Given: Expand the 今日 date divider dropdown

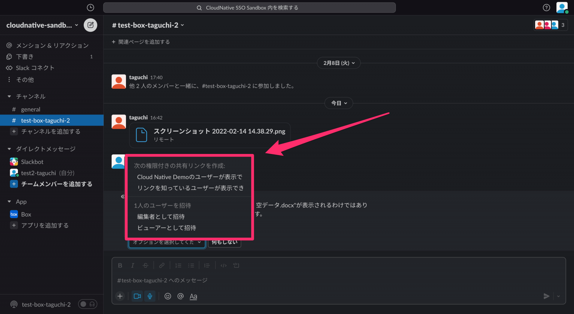Looking at the screenshot, I should click(x=339, y=103).
